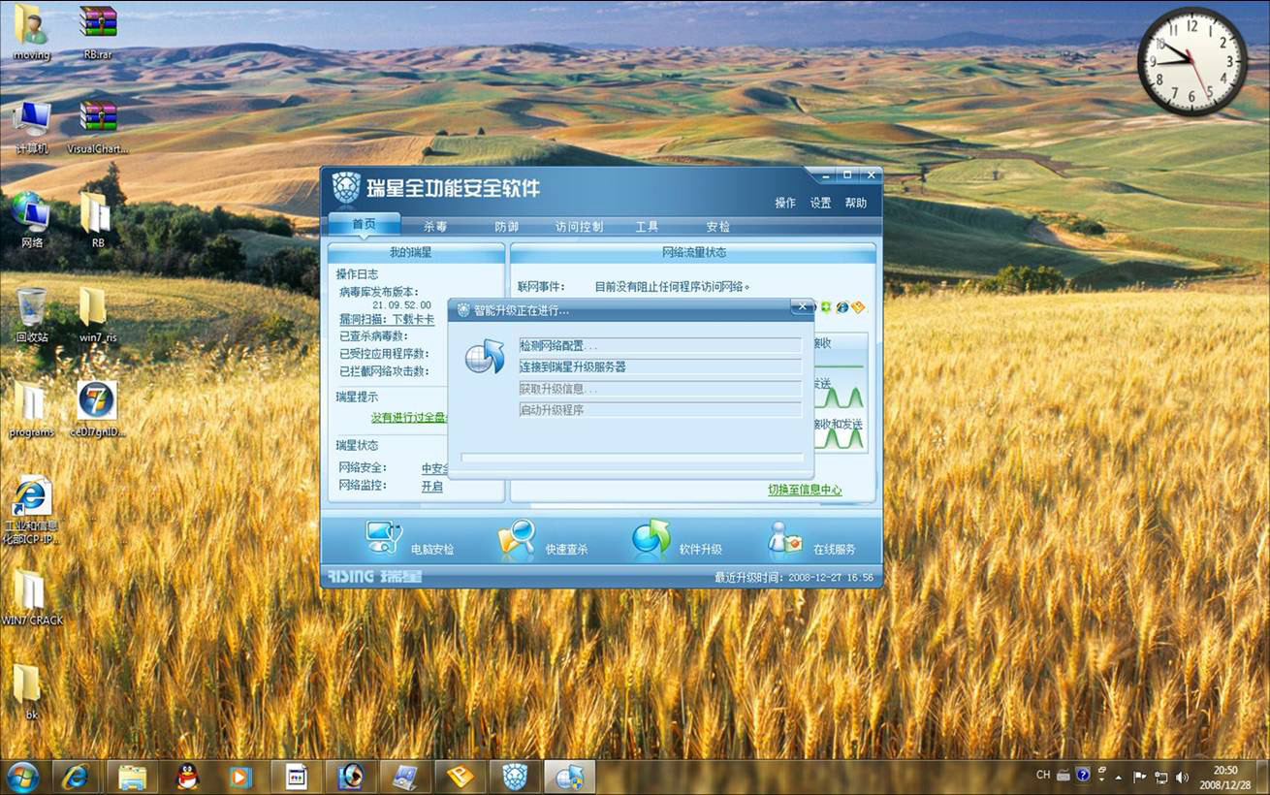Select the Windows 7 logo desktop icon

pyautogui.click(x=97, y=400)
